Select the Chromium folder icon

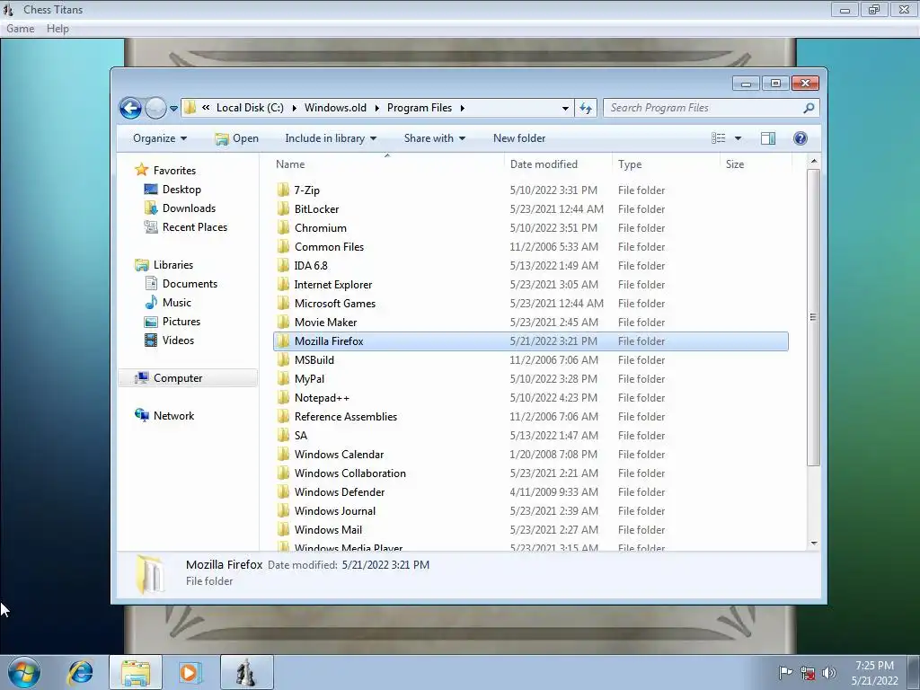coord(283,227)
